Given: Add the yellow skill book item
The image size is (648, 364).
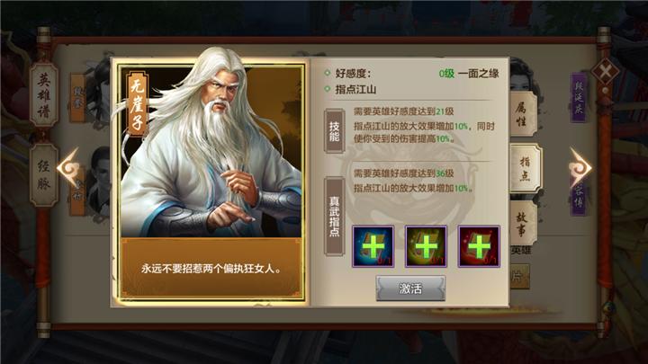Looking at the screenshot, I should (x=426, y=246).
